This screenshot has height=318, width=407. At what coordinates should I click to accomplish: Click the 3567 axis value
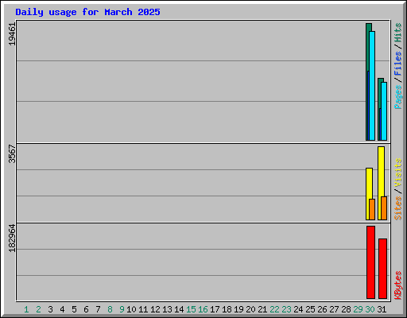coord(12,153)
